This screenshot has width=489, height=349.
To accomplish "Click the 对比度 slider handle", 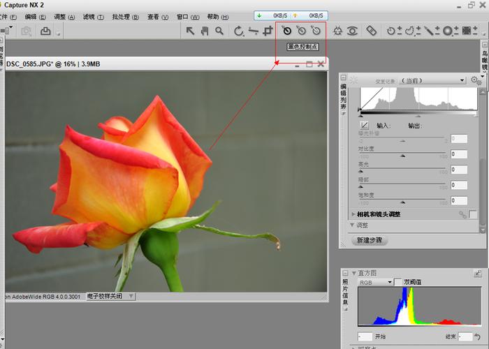I will point(402,155).
